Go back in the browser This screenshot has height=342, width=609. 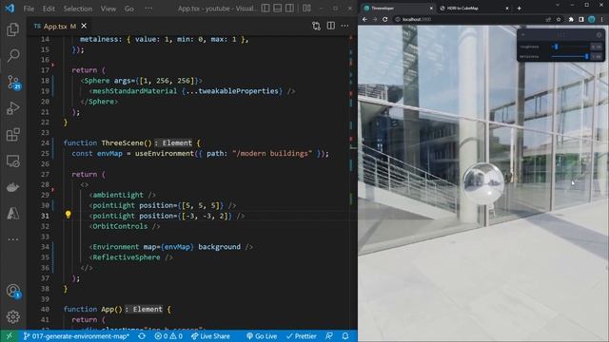[x=364, y=19]
